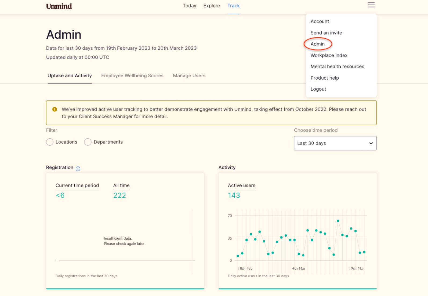Click the highest data point on Activity chart
428x296 pixels.
tap(338, 221)
